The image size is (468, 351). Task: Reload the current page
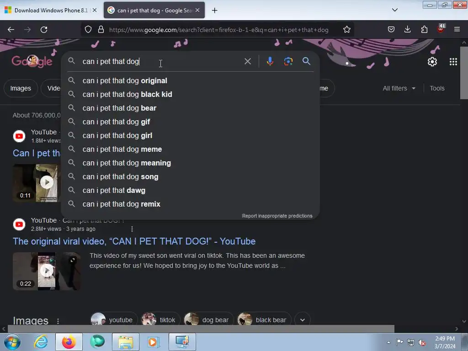tap(44, 30)
